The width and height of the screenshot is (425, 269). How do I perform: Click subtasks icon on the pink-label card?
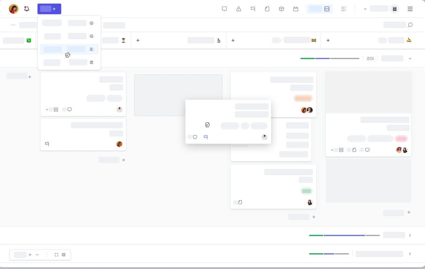pos(341,150)
